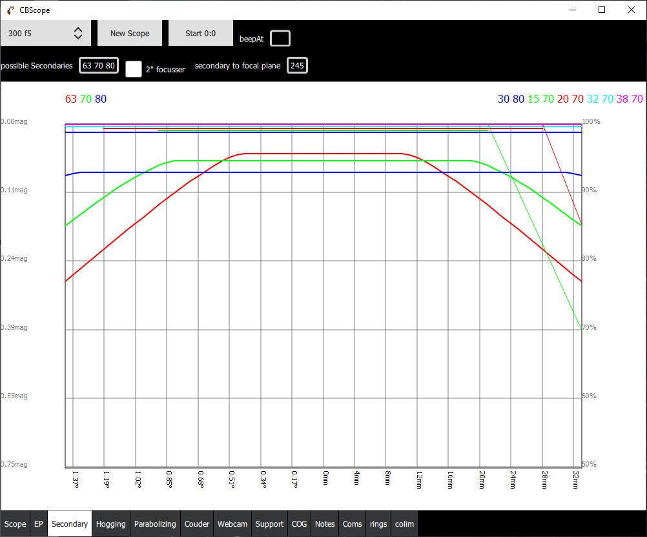The height and width of the screenshot is (537, 647).
Task: Switch to the Couder tab
Action: [x=197, y=524]
